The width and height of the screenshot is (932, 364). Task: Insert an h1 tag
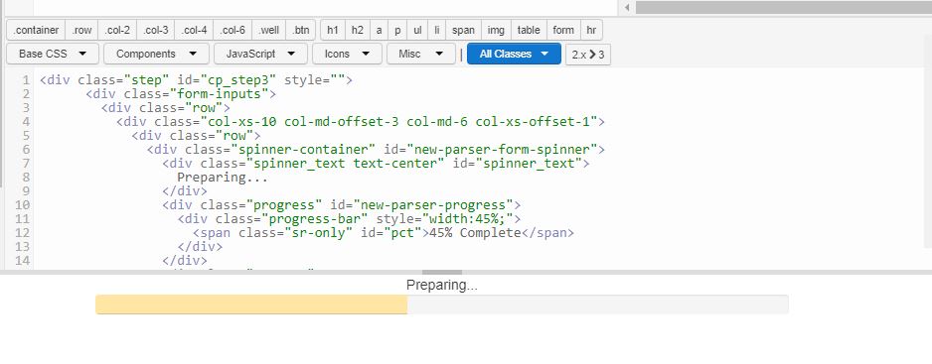[333, 30]
